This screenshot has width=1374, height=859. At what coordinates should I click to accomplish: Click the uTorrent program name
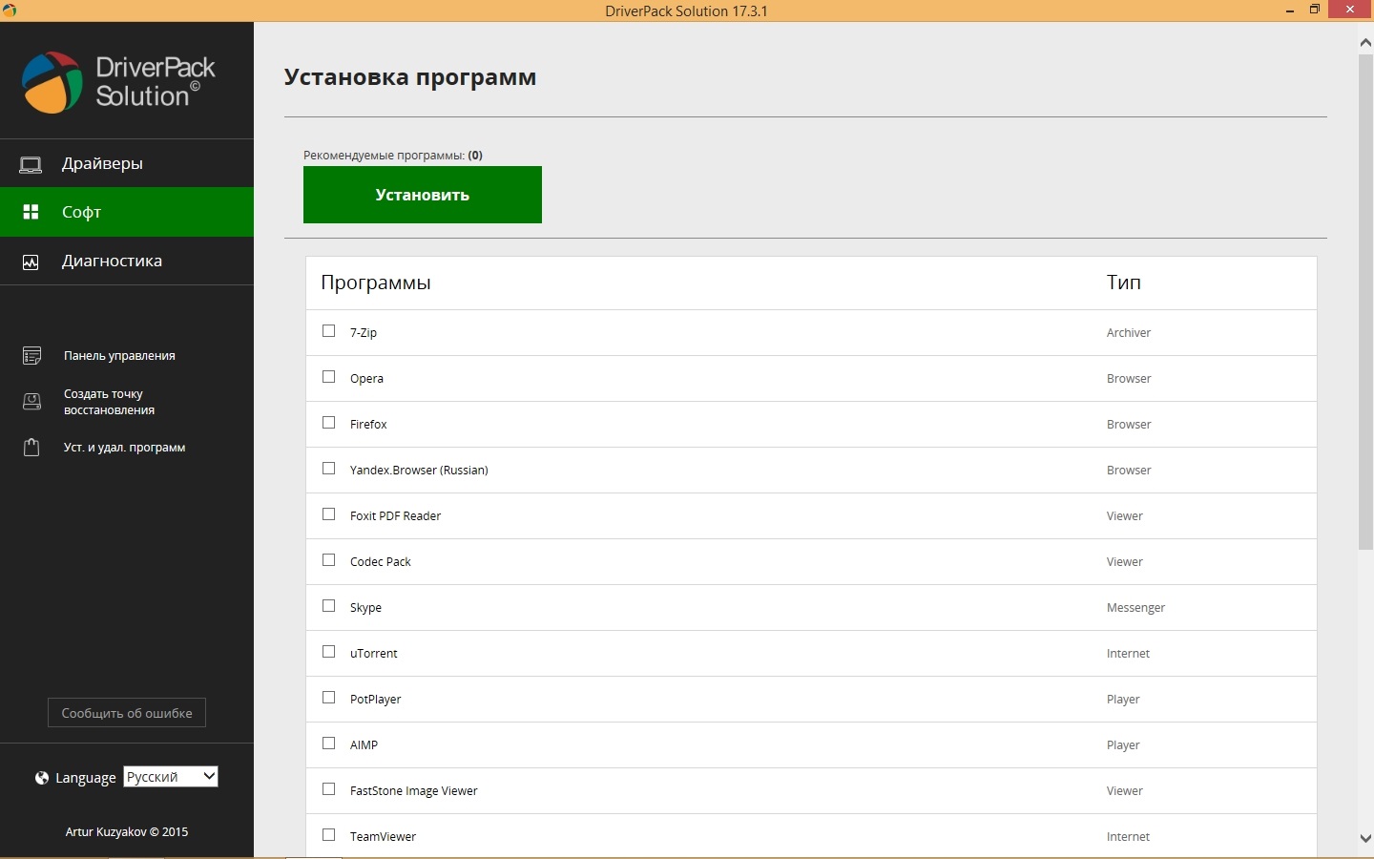tap(374, 654)
